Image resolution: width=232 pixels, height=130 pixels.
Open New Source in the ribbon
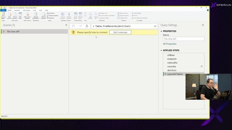(9, 16)
